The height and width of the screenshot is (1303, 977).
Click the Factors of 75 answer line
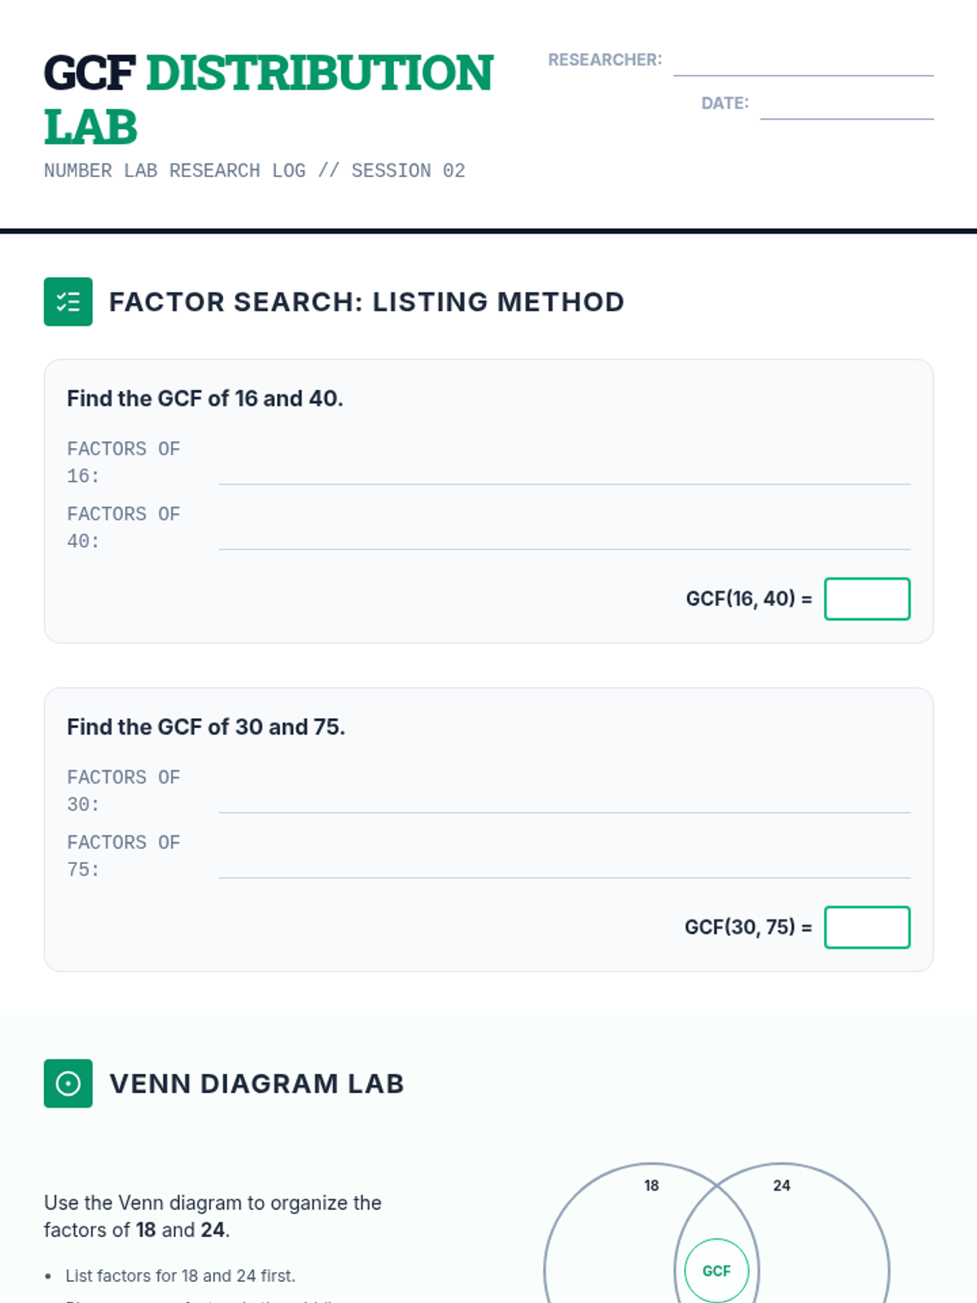coord(564,866)
